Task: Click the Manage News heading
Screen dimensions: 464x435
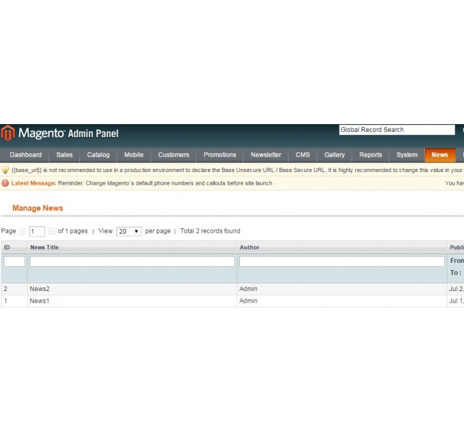Action: 38,208
